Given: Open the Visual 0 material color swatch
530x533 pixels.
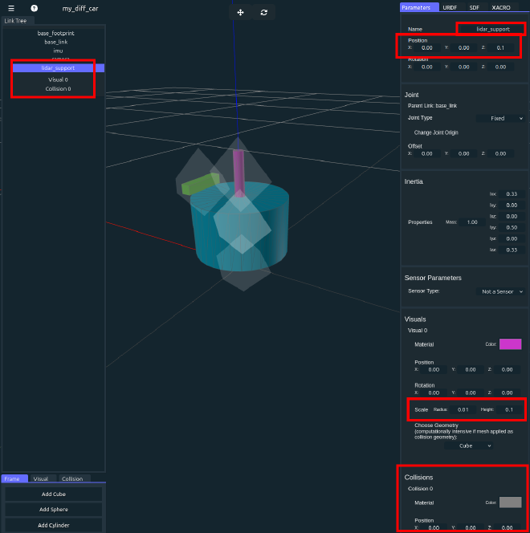Looking at the screenshot, I should [510, 344].
